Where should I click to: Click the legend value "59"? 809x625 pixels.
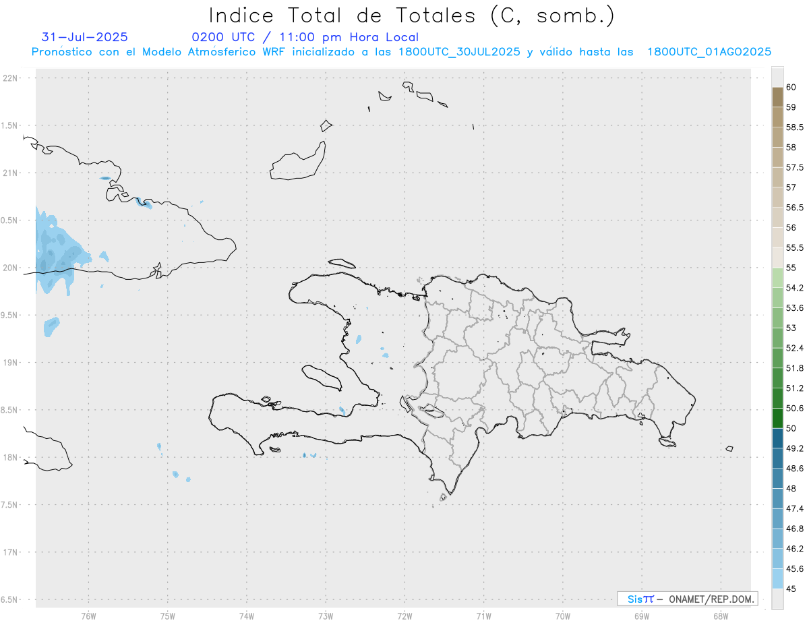[x=791, y=107]
